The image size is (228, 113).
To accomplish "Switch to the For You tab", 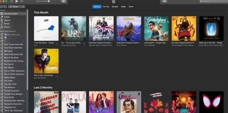I will (x=106, y=7).
